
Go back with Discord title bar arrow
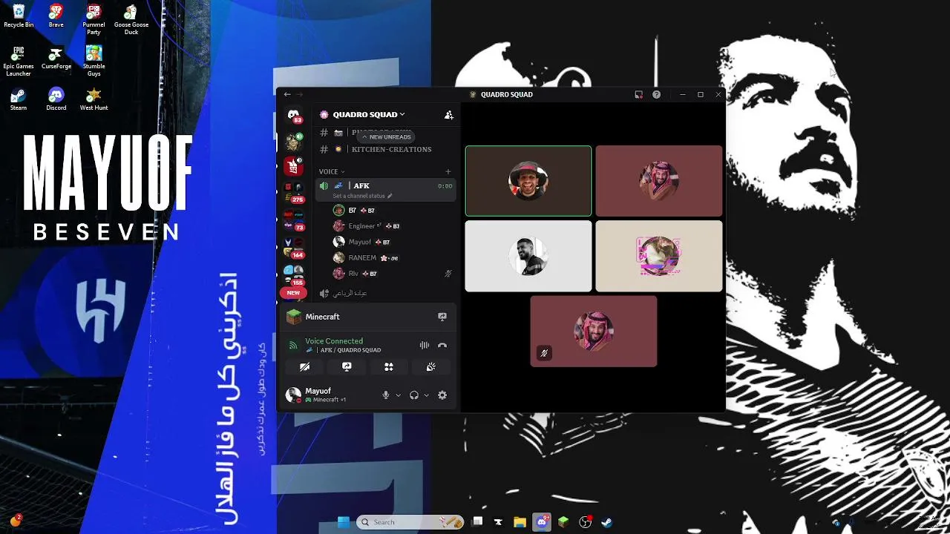click(287, 94)
